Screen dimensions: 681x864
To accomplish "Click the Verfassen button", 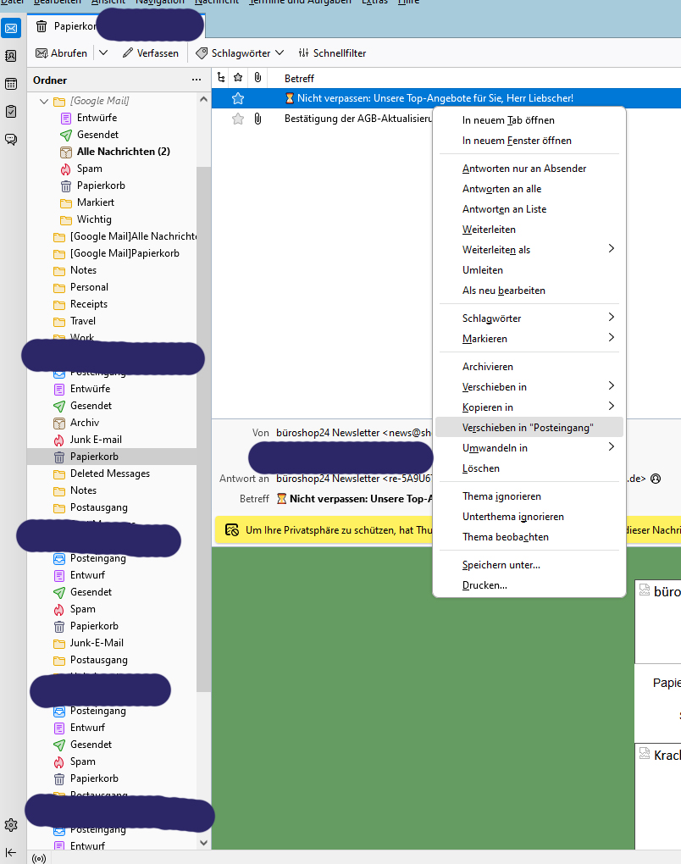I will coord(151,53).
